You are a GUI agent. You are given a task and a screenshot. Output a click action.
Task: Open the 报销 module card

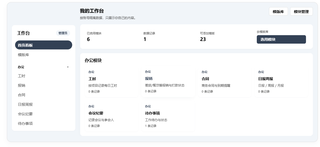coord(168,82)
